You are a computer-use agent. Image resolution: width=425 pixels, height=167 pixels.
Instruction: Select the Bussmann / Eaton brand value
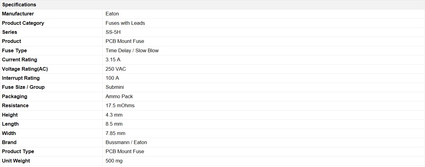126,142
